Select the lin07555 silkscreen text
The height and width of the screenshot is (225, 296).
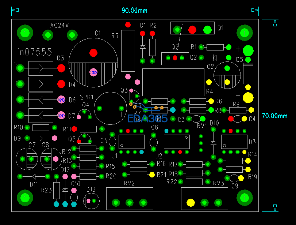(x=34, y=52)
